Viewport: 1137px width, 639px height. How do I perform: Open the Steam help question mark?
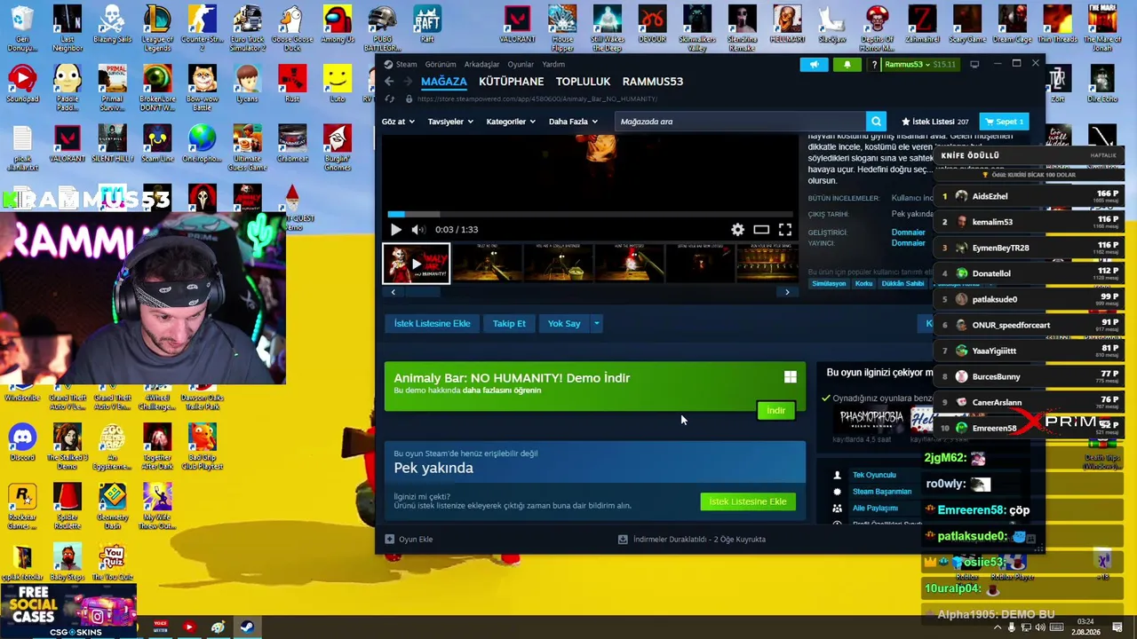click(x=875, y=65)
